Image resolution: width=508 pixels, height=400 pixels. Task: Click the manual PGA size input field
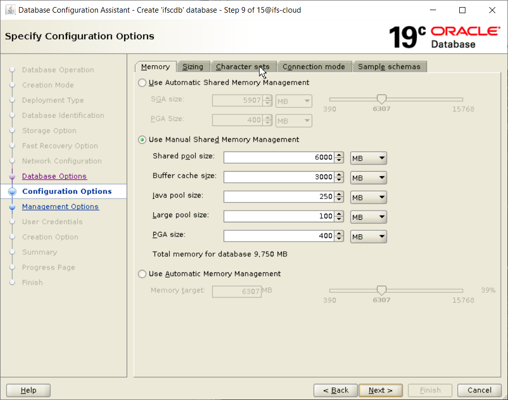(279, 236)
